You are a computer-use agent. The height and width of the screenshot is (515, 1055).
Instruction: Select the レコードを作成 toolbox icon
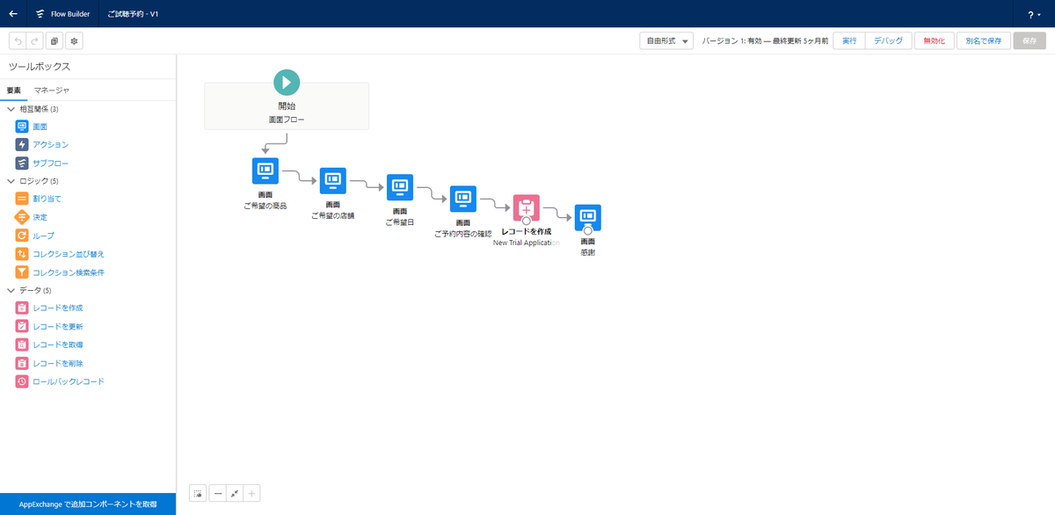22,308
